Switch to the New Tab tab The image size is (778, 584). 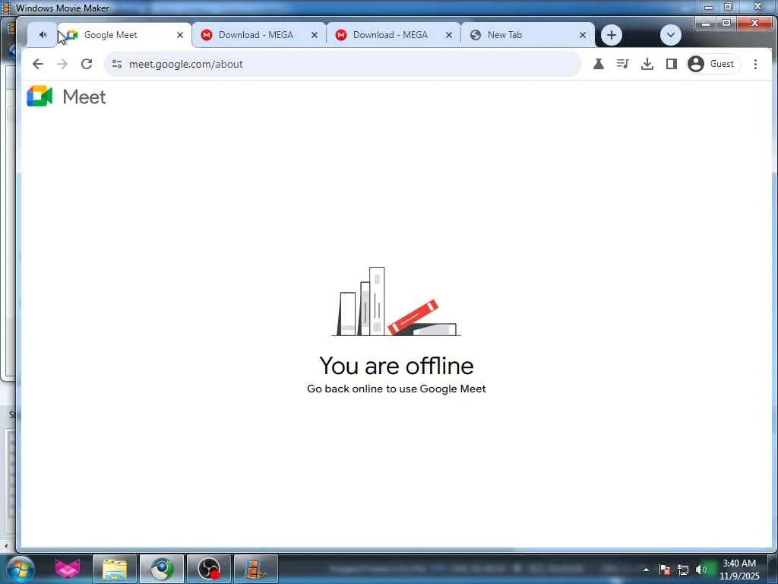pos(527,35)
